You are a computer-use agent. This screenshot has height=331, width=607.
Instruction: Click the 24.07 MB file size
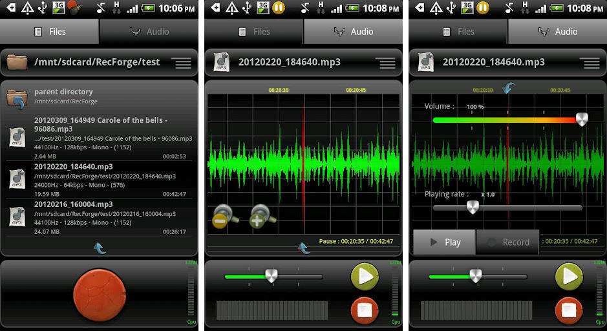[x=47, y=231]
